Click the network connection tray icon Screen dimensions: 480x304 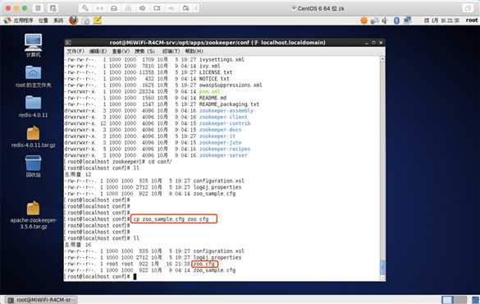click(x=408, y=21)
